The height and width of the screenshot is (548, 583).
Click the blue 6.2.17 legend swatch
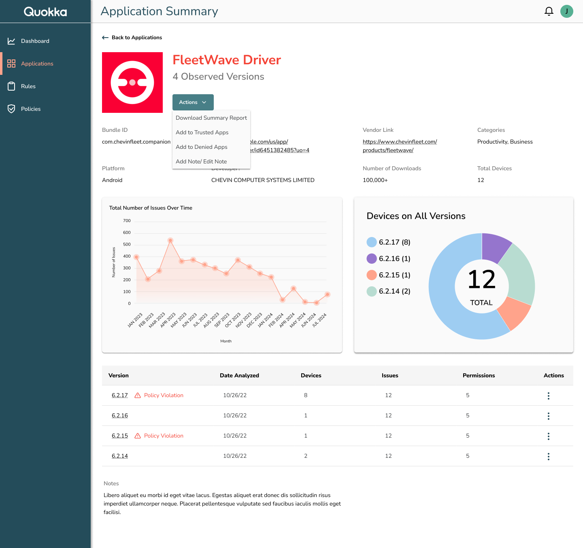[x=372, y=242]
